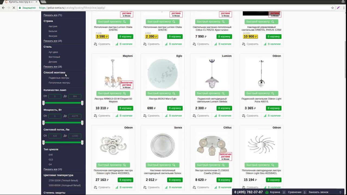Click Заказать звонок in the bottom bar

[318, 192]
